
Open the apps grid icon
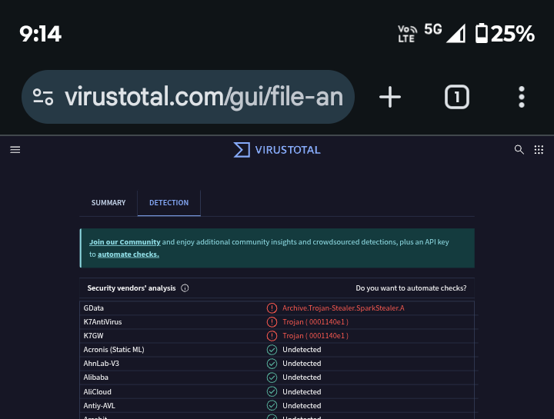(x=539, y=150)
